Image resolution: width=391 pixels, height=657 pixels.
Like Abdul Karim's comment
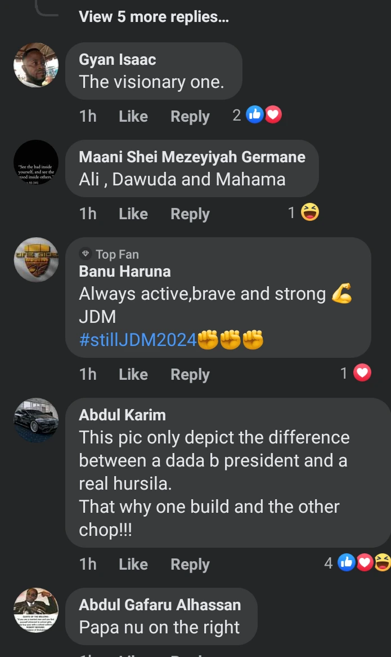click(133, 564)
